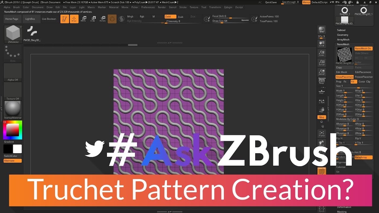This screenshot has width=379, height=213.
Task: Expand the Uv section
Action: click(338, 172)
